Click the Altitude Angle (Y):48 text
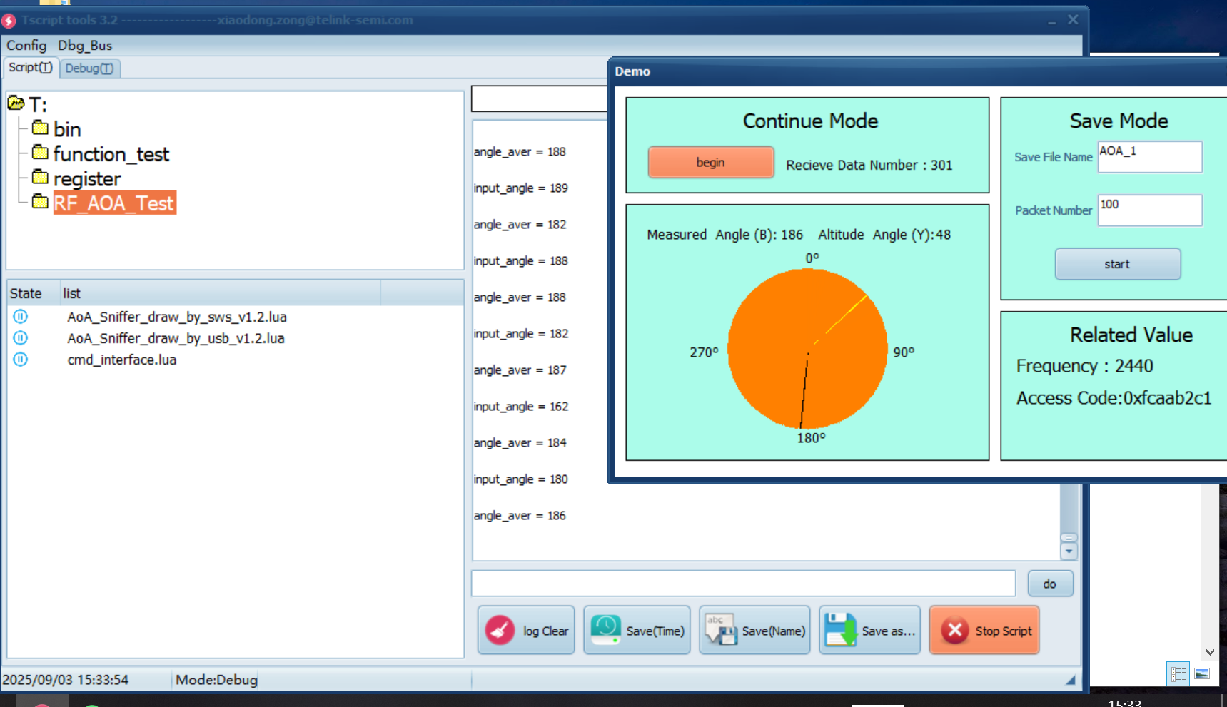Viewport: 1227px width, 707px height. click(884, 235)
